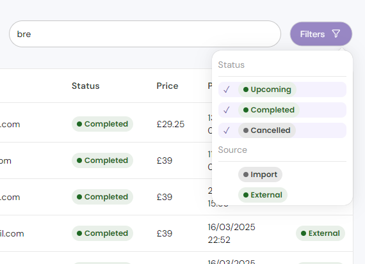The height and width of the screenshot is (264, 365).
Task: Click the External badge in table row
Action: (320, 233)
